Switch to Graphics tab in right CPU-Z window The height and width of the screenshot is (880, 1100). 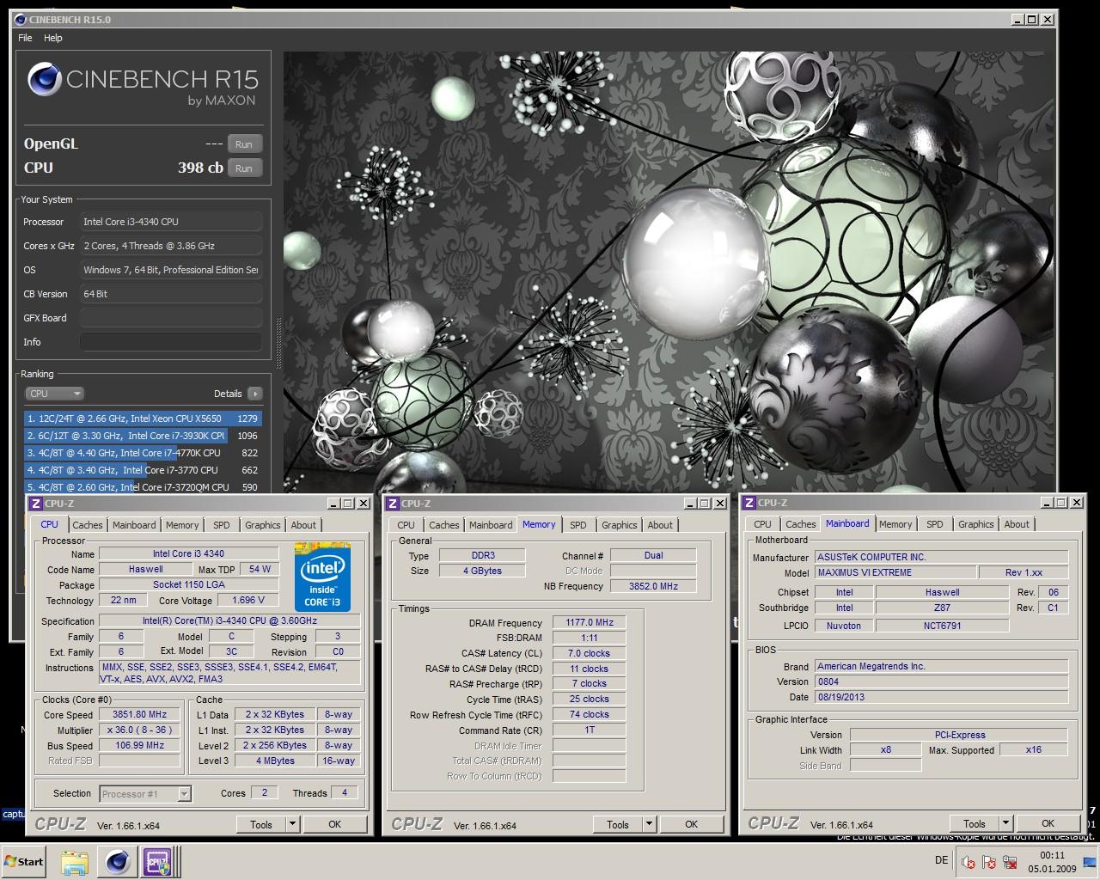pyautogui.click(x=975, y=524)
